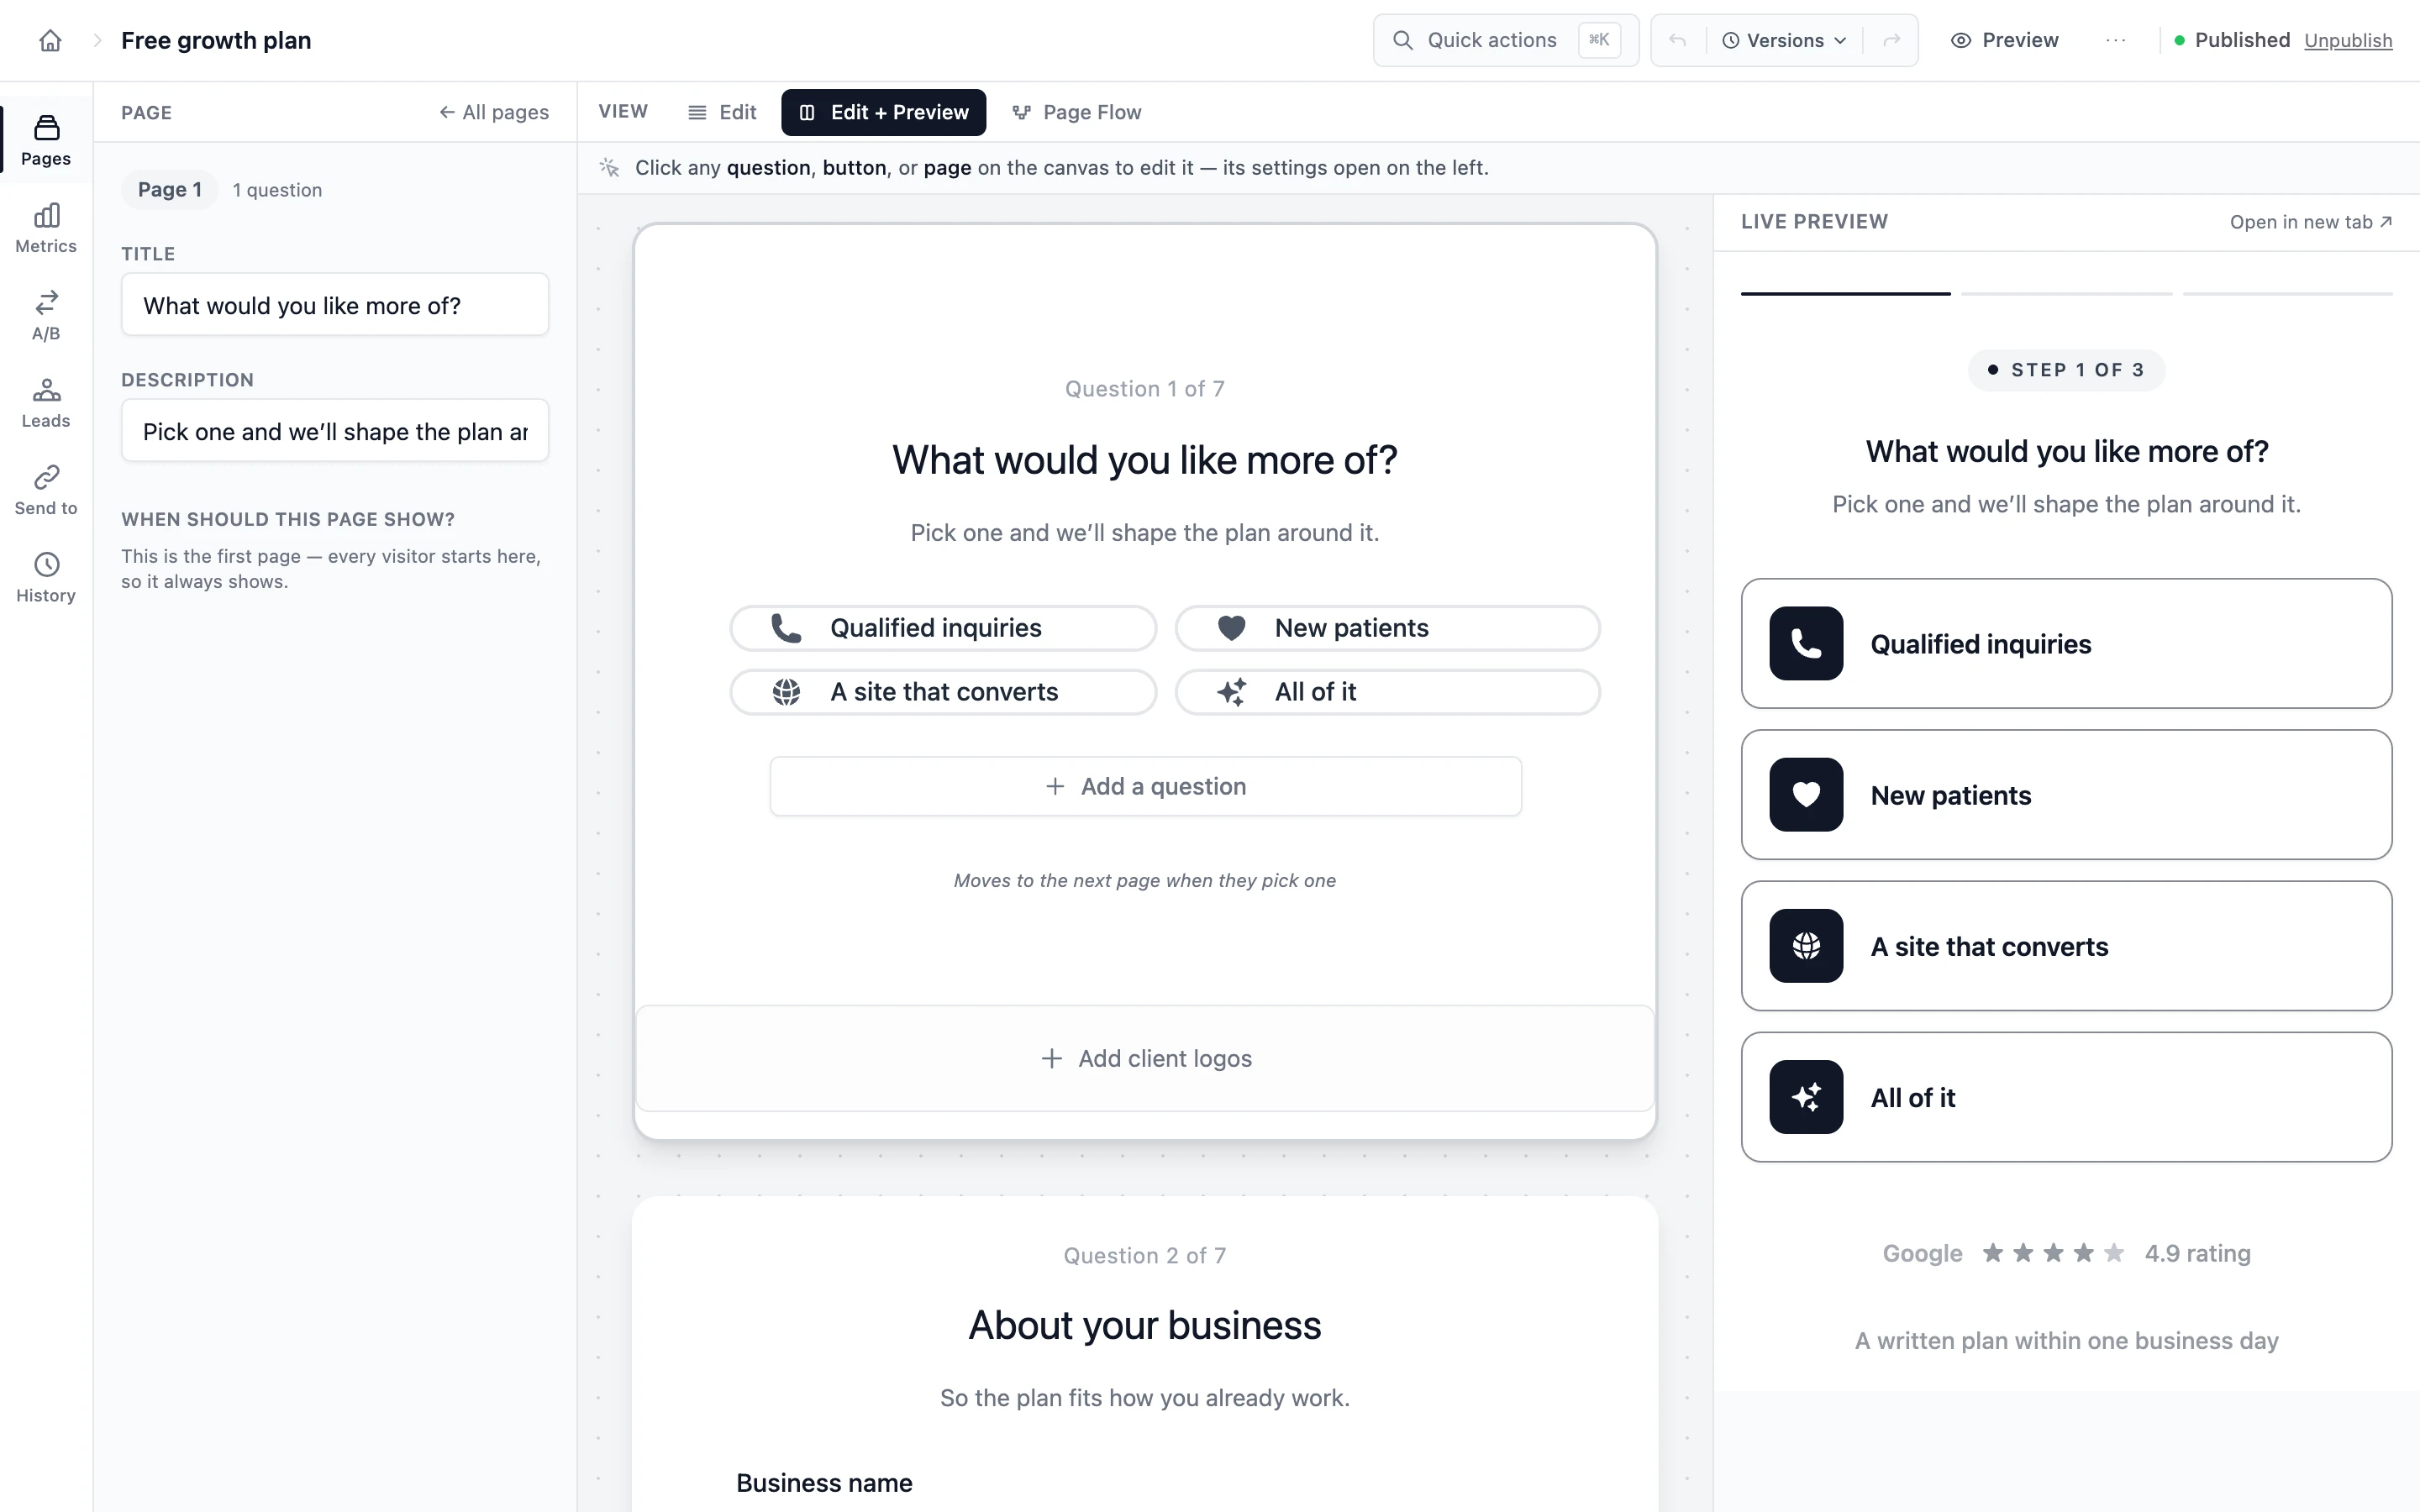The height and width of the screenshot is (1512, 2420).
Task: Open the History sidebar section
Action: 46,578
